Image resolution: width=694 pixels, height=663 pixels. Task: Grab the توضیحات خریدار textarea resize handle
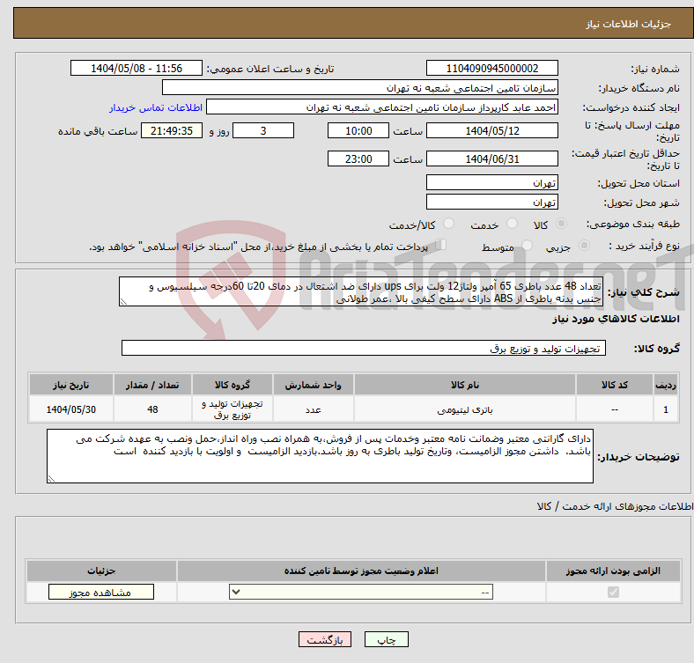tap(52, 478)
